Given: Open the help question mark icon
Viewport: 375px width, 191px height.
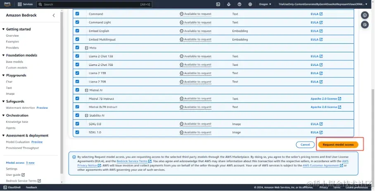Looking at the screenshot, I should click(x=240, y=4).
